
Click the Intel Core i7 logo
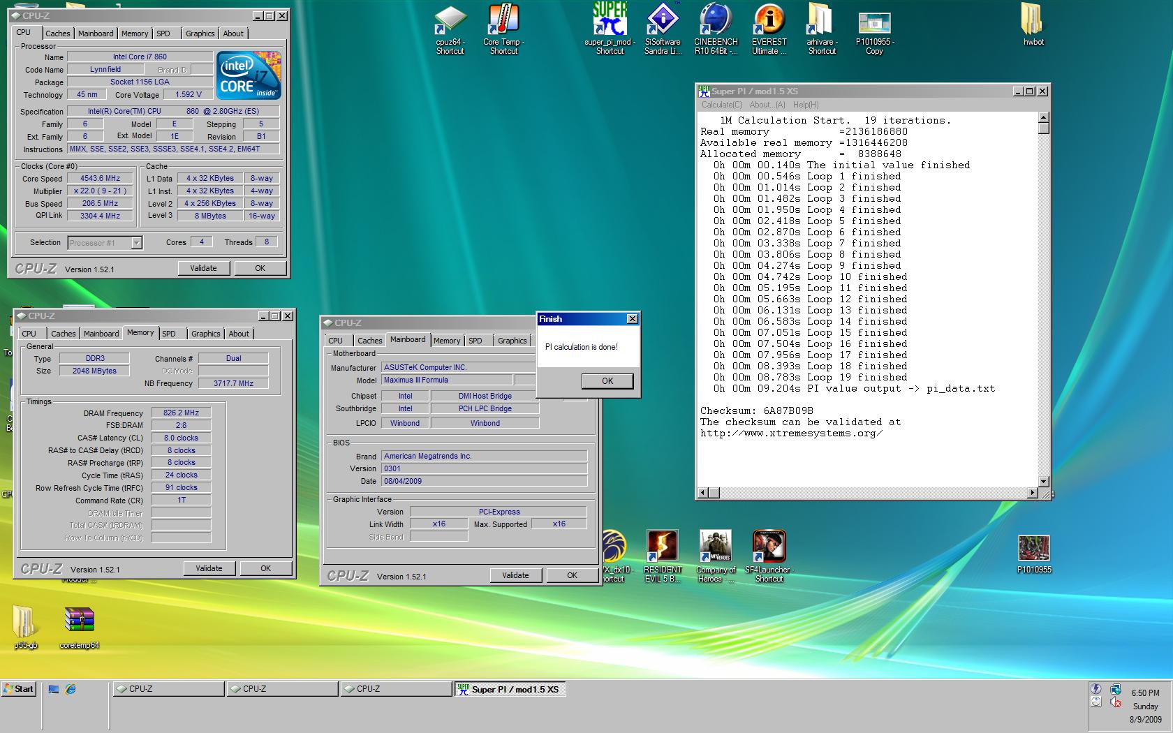[248, 74]
